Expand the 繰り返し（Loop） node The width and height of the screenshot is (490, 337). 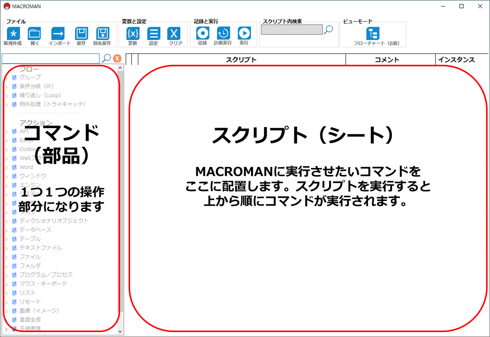[7, 95]
